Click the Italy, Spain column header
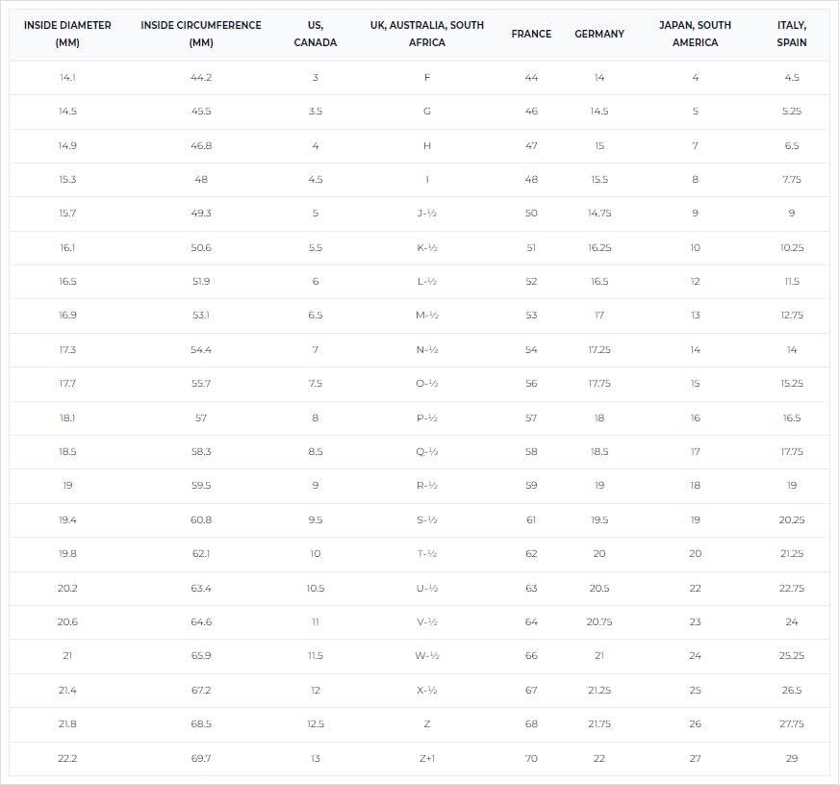The image size is (840, 785). point(792,34)
